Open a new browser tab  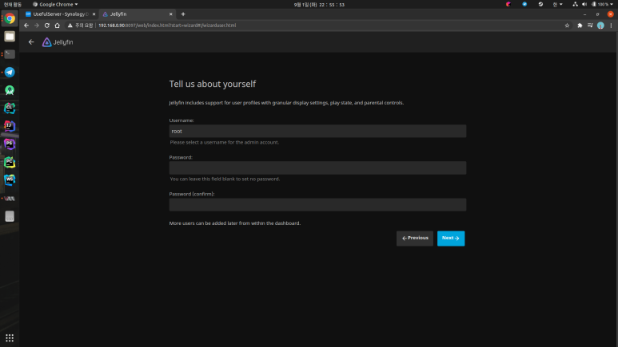point(183,14)
